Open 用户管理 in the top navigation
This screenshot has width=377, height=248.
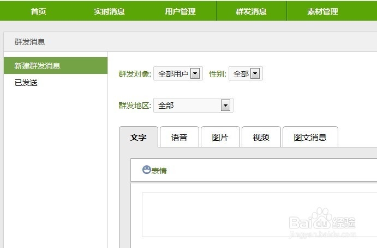(x=180, y=11)
